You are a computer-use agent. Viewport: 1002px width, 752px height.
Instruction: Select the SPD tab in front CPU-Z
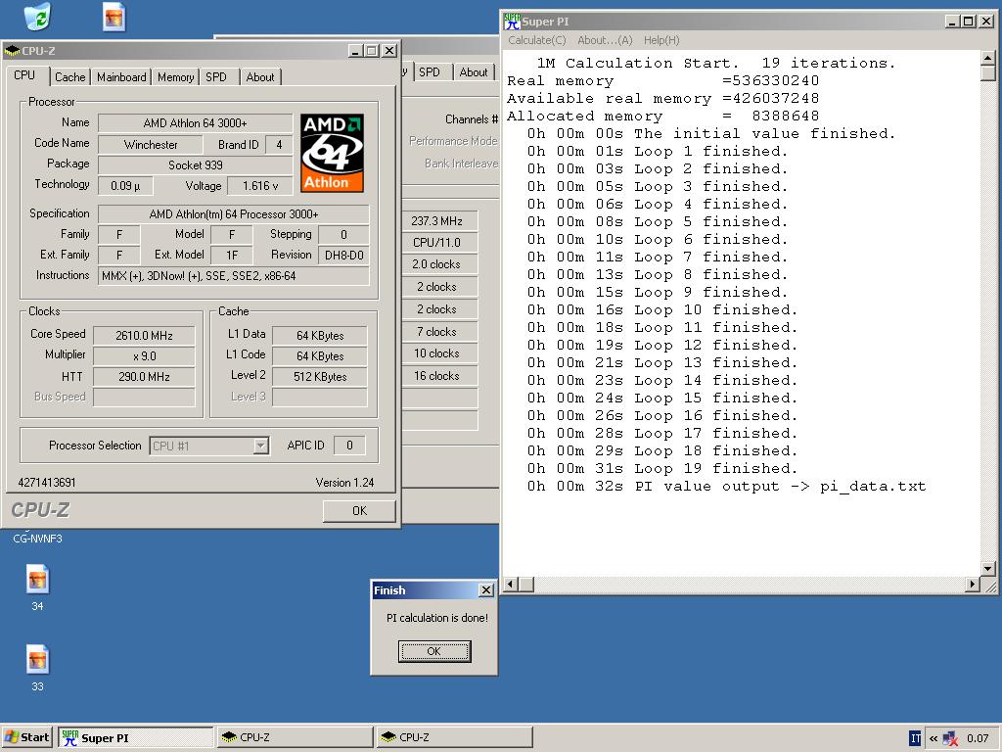(x=216, y=76)
